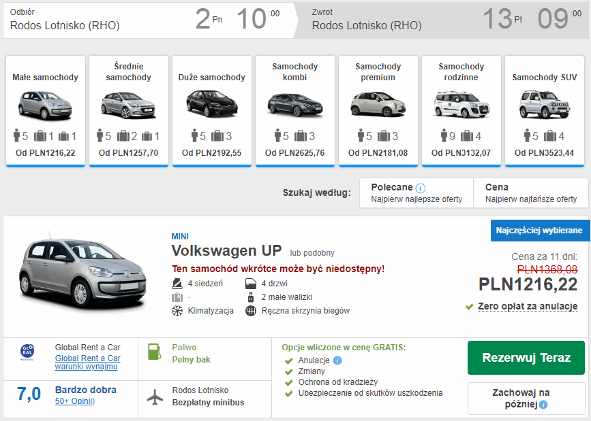Screen dimensions: 591x421
Task: Click the passenger icon in Samochody rodzinne card
Action: pos(444,136)
